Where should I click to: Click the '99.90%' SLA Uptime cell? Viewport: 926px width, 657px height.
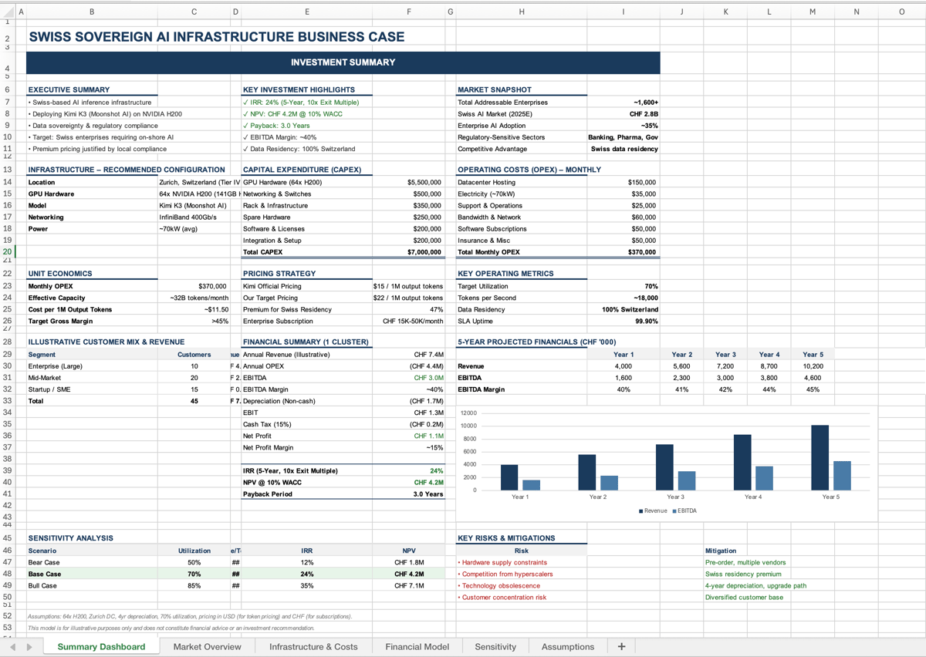pyautogui.click(x=624, y=321)
